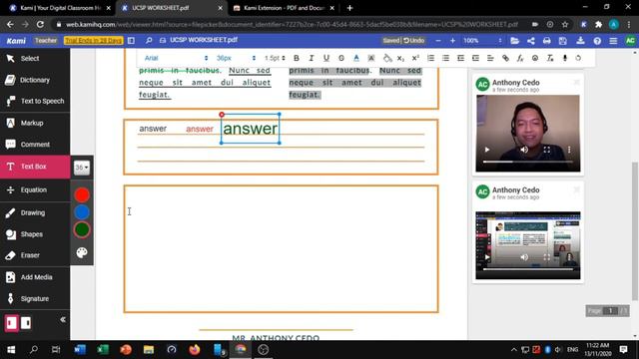The width and height of the screenshot is (639, 359).
Task: Print the UCSP worksheet
Action: (547, 41)
